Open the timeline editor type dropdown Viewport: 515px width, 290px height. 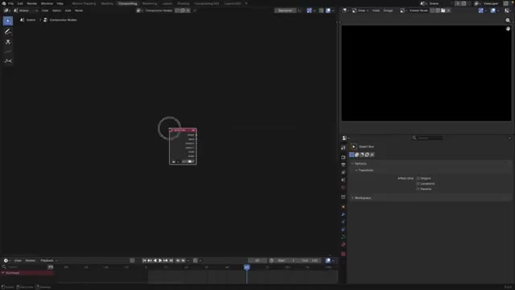point(6,260)
